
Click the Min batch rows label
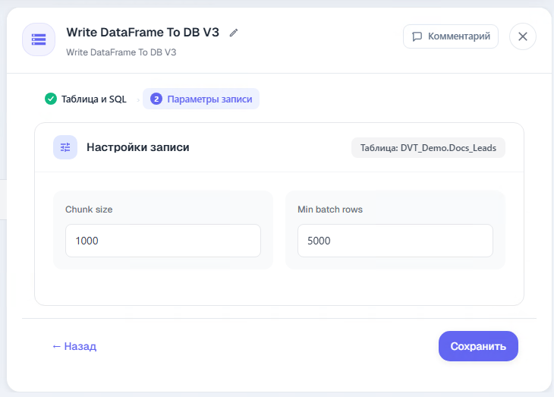pyautogui.click(x=330, y=210)
